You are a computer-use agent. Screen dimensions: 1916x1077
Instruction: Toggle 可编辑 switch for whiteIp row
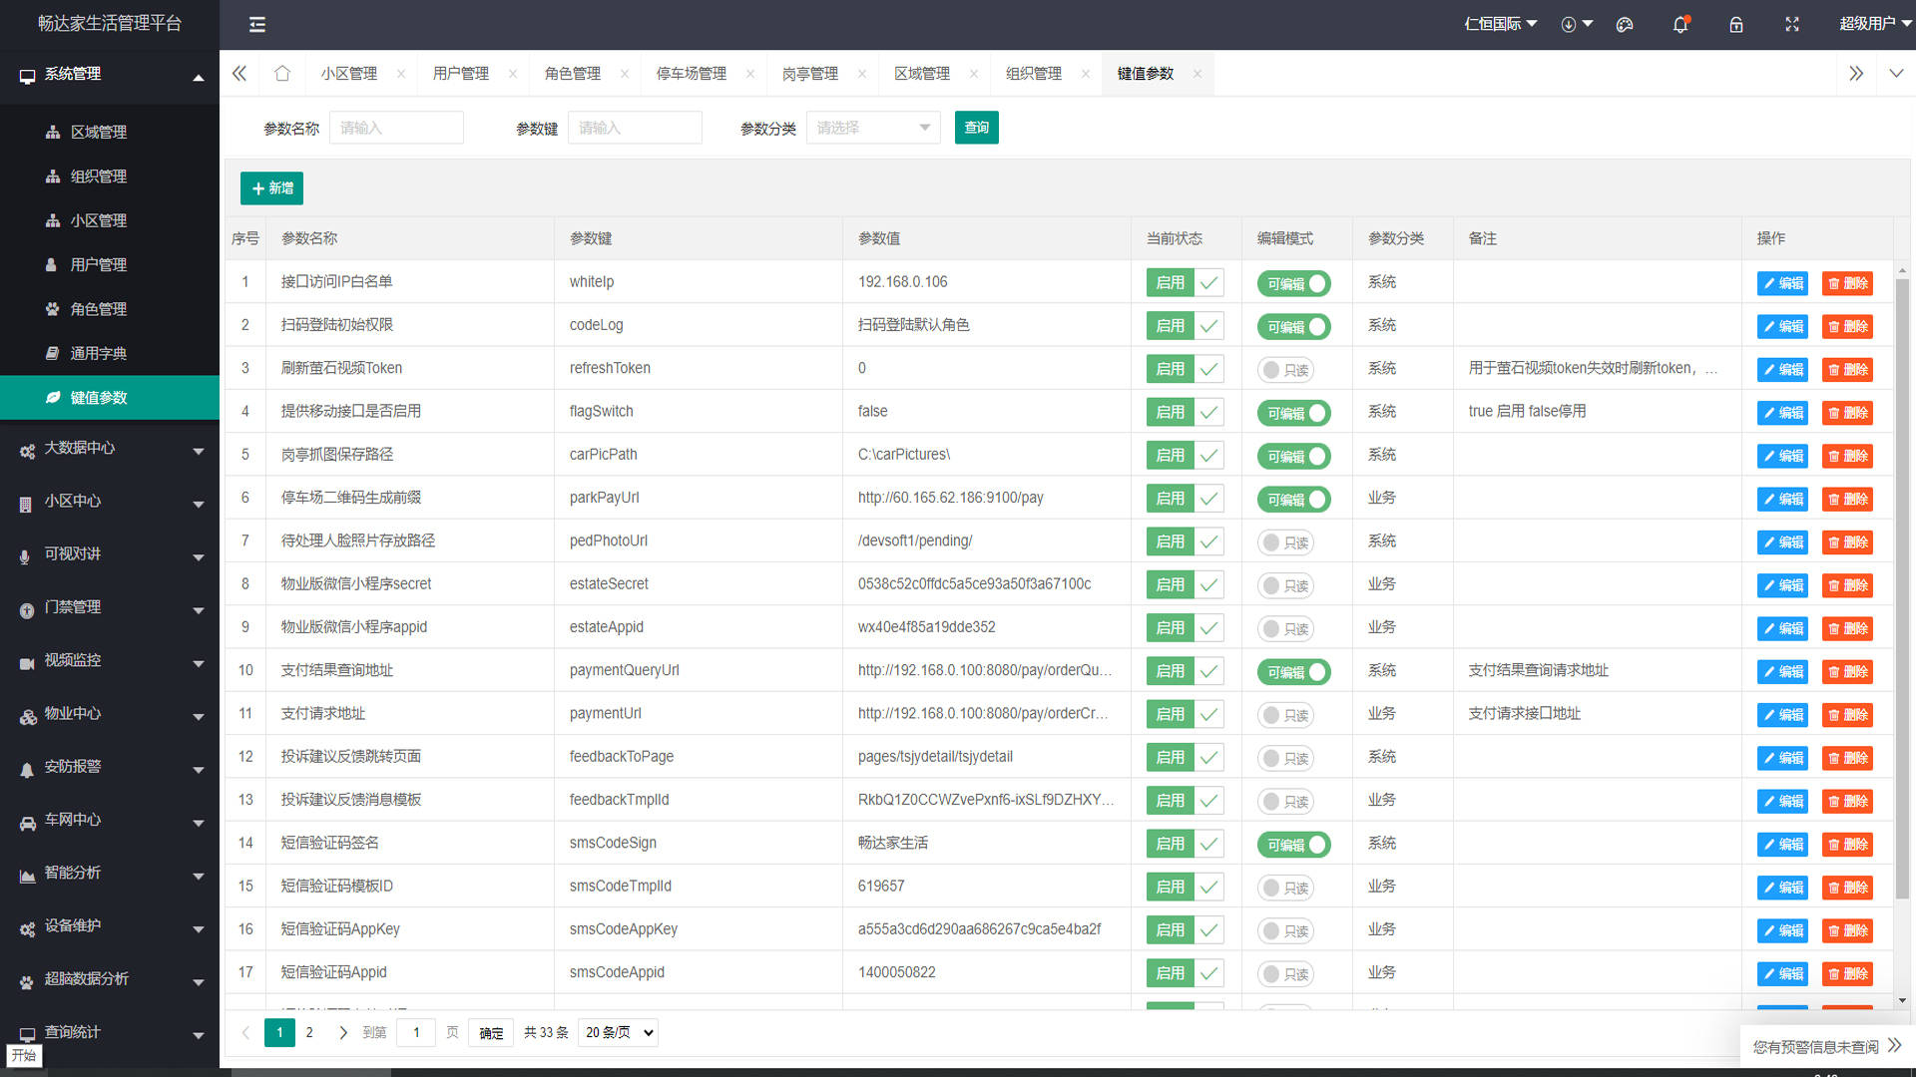tap(1293, 283)
